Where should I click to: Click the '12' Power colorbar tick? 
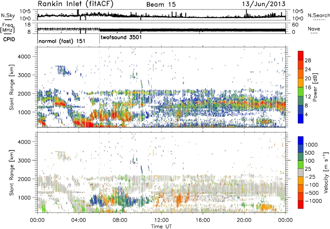[308, 97]
